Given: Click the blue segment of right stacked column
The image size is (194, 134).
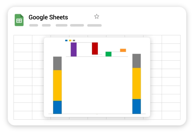Looking at the screenshot, I should pos(137,106).
